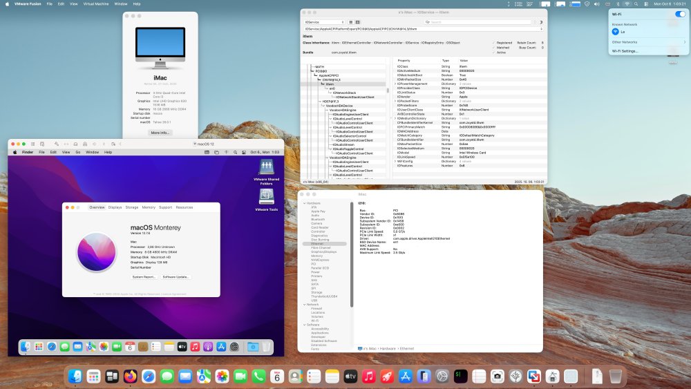Open the IOService path popup arrows
This screenshot has height=389, width=691.
pos(541,29)
